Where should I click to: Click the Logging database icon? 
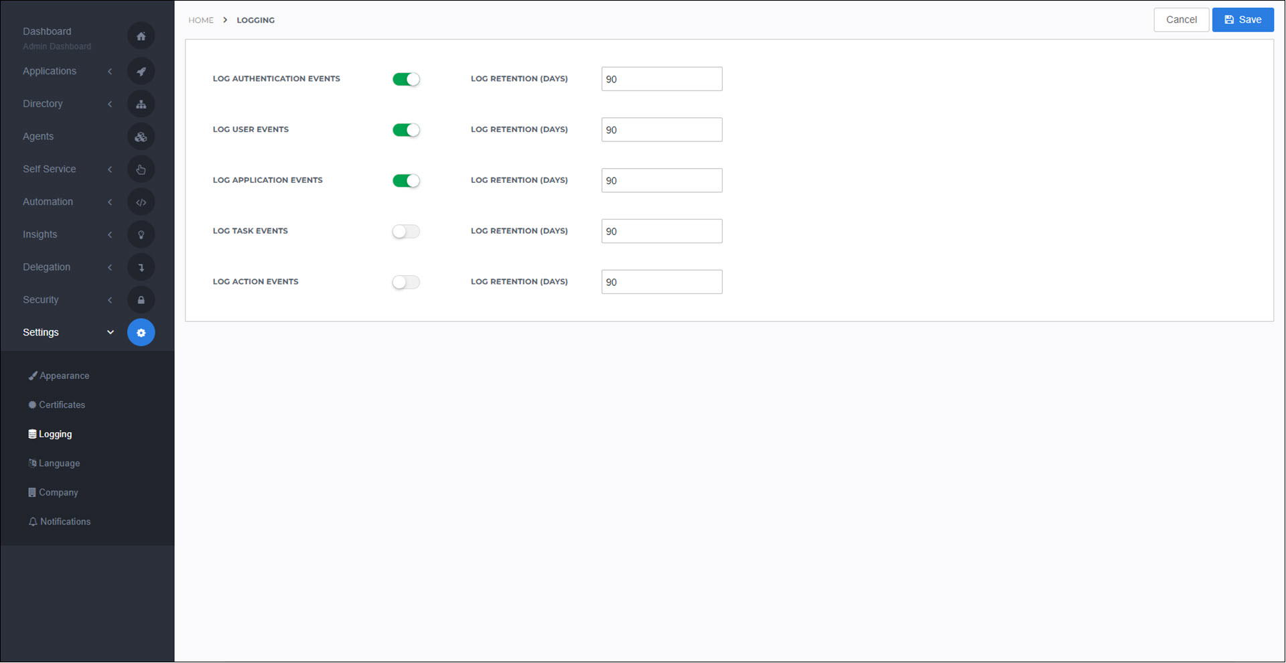(x=32, y=434)
